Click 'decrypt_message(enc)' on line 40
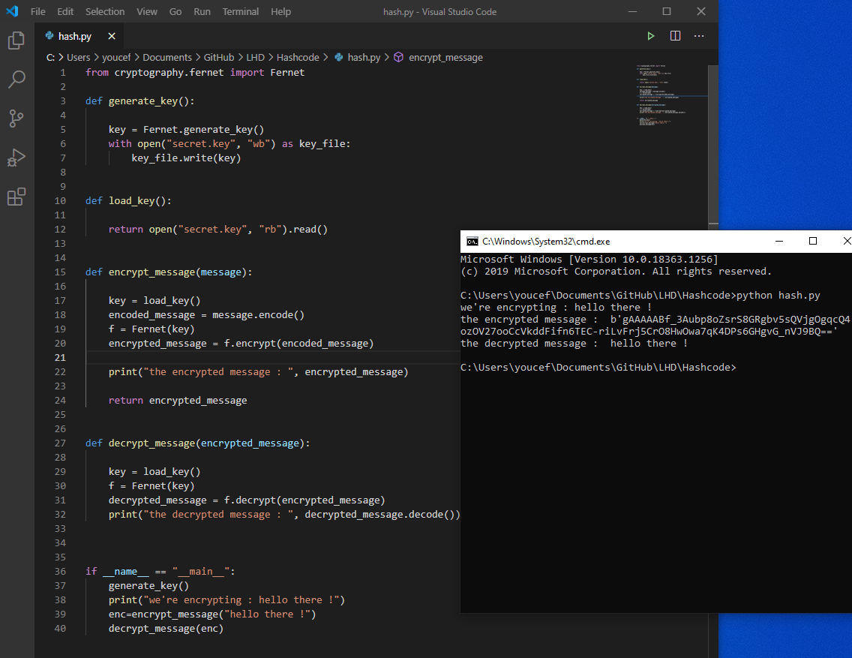The image size is (852, 658). [x=166, y=628]
